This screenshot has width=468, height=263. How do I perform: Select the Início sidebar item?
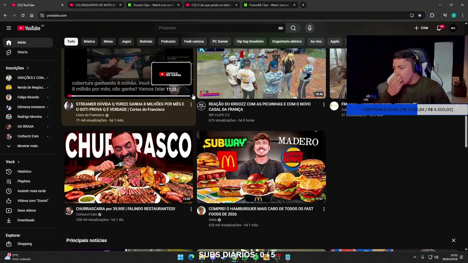(x=28, y=42)
